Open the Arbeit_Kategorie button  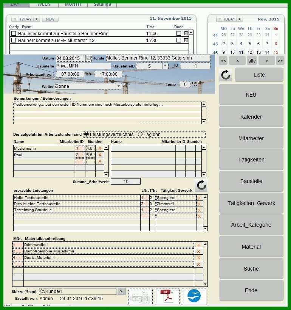coord(251,225)
